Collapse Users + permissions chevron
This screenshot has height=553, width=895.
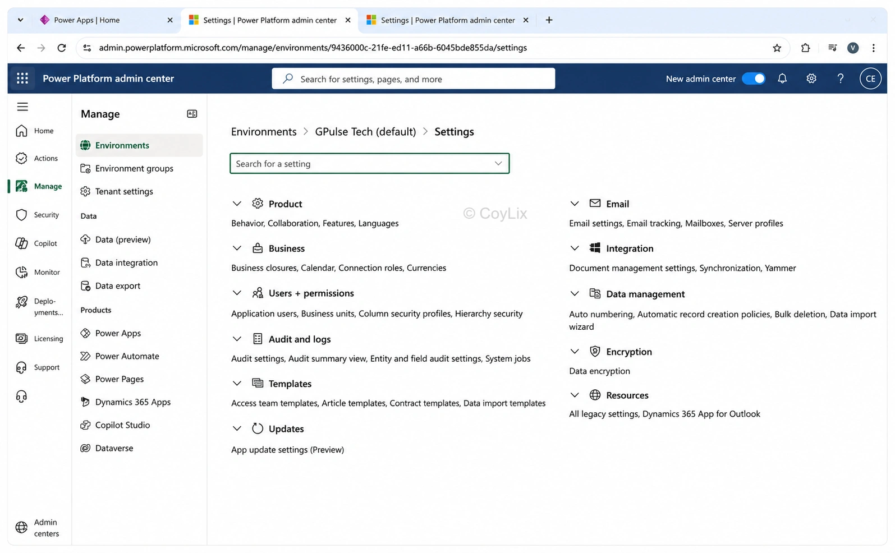click(x=237, y=293)
